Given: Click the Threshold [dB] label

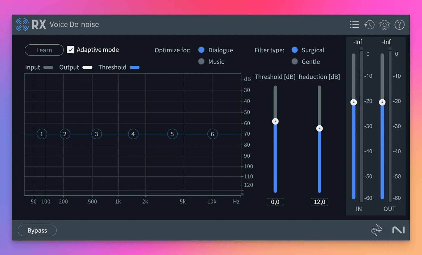Looking at the screenshot, I should [275, 77].
